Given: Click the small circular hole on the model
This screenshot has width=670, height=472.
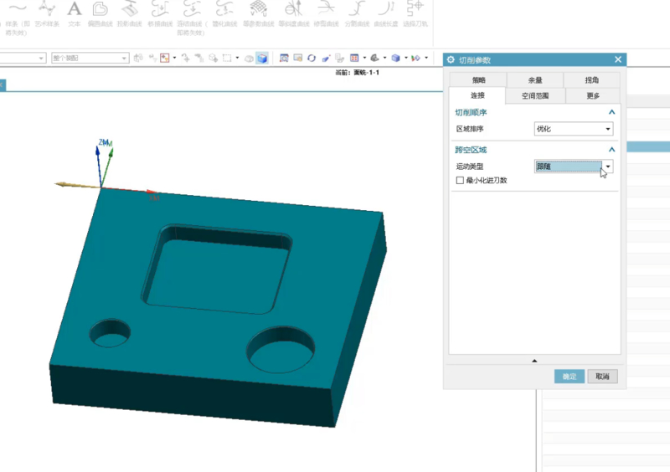Looking at the screenshot, I should [110, 333].
